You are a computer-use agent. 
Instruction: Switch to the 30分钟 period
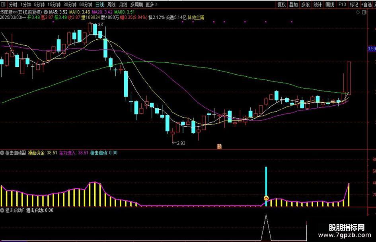click(x=70, y=4)
